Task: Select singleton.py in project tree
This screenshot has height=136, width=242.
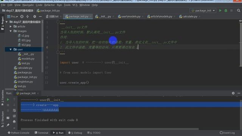Action: click(25, 82)
